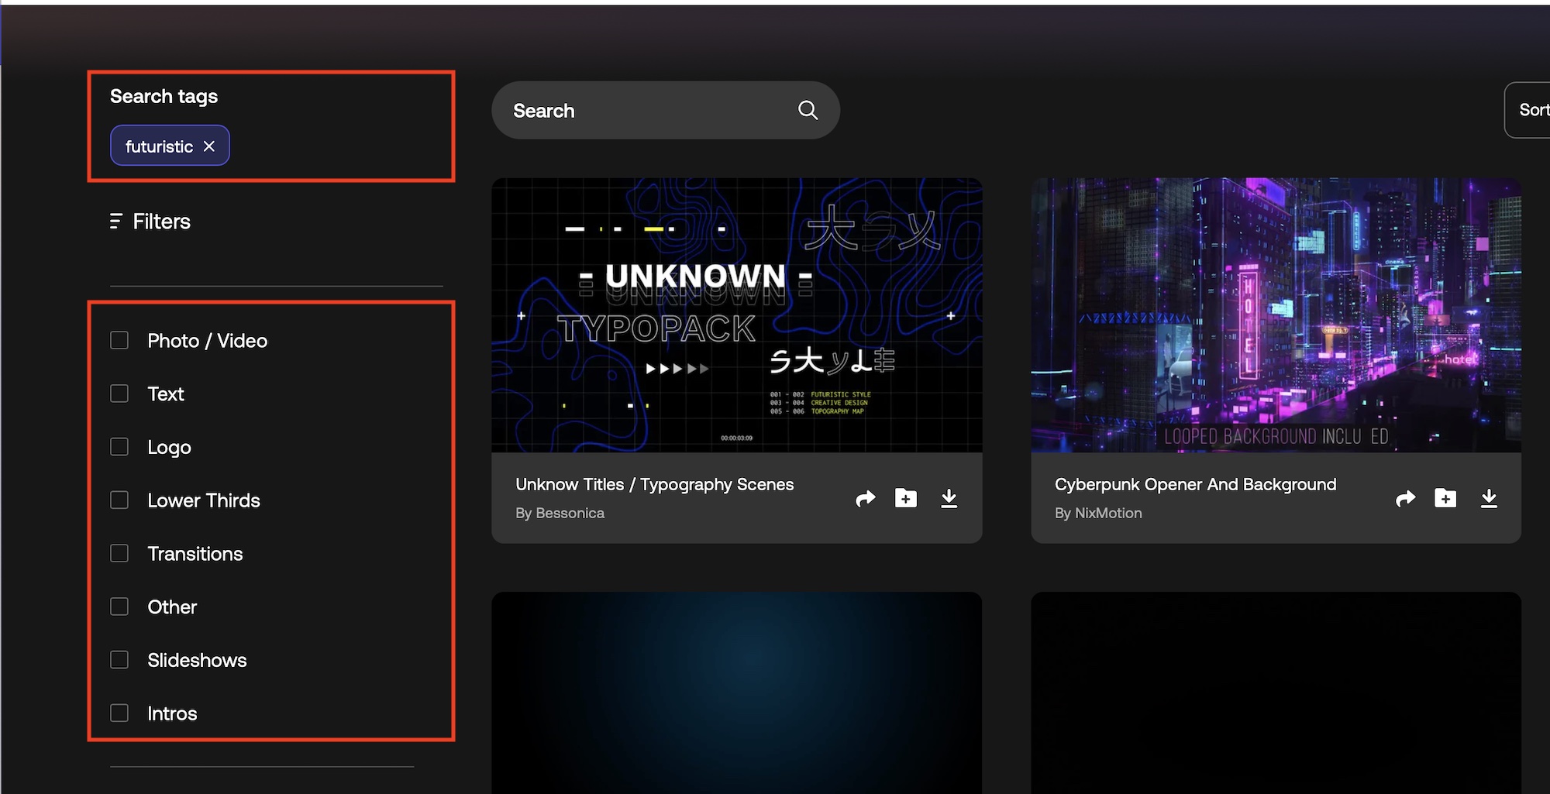Open the Cyberpunk city thumbnail

[1276, 315]
